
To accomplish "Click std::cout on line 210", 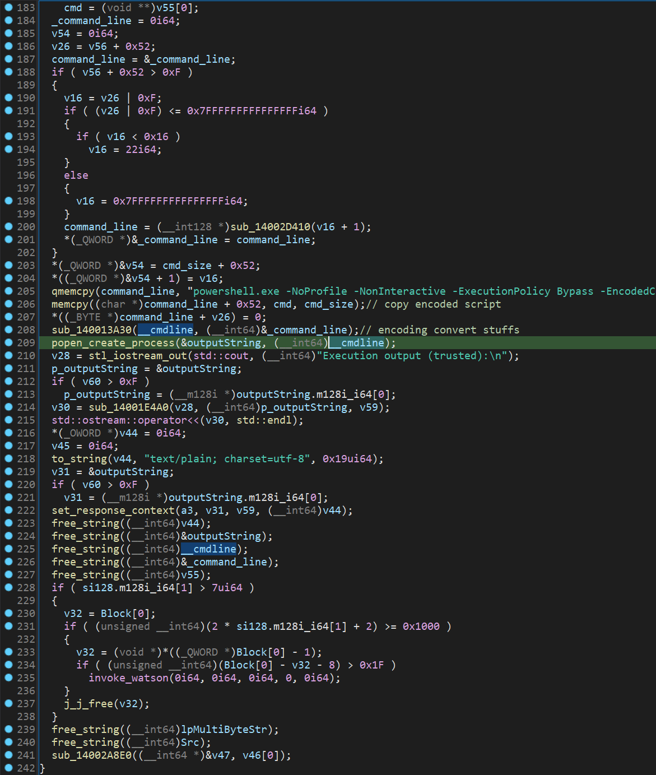I will [221, 356].
